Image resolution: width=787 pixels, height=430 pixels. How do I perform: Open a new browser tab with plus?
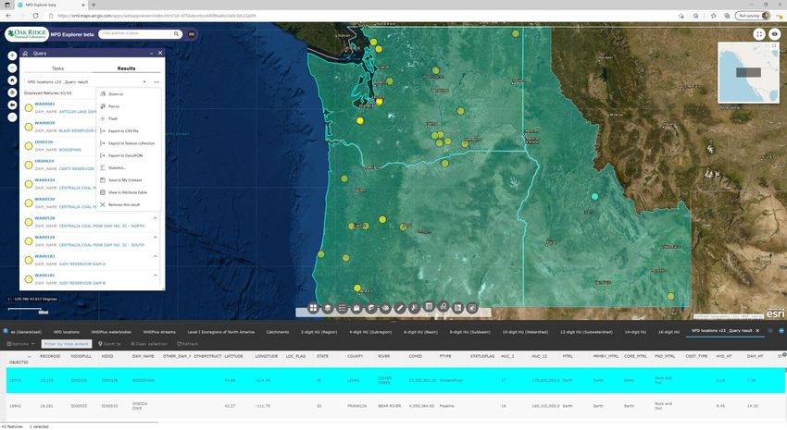[x=94, y=5]
